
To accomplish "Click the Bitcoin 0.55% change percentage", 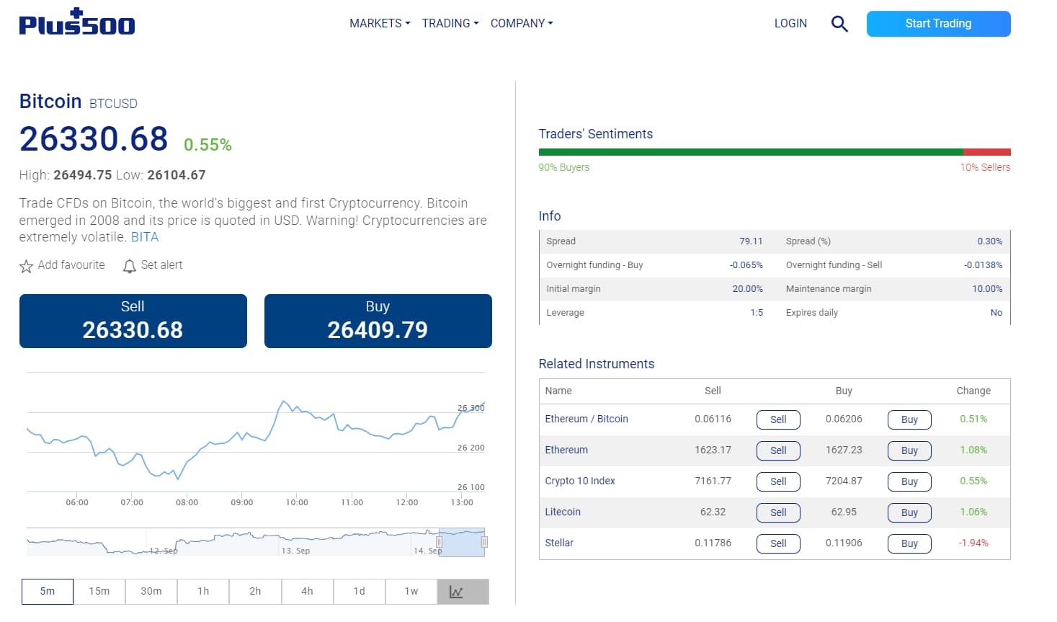I will pos(208,145).
